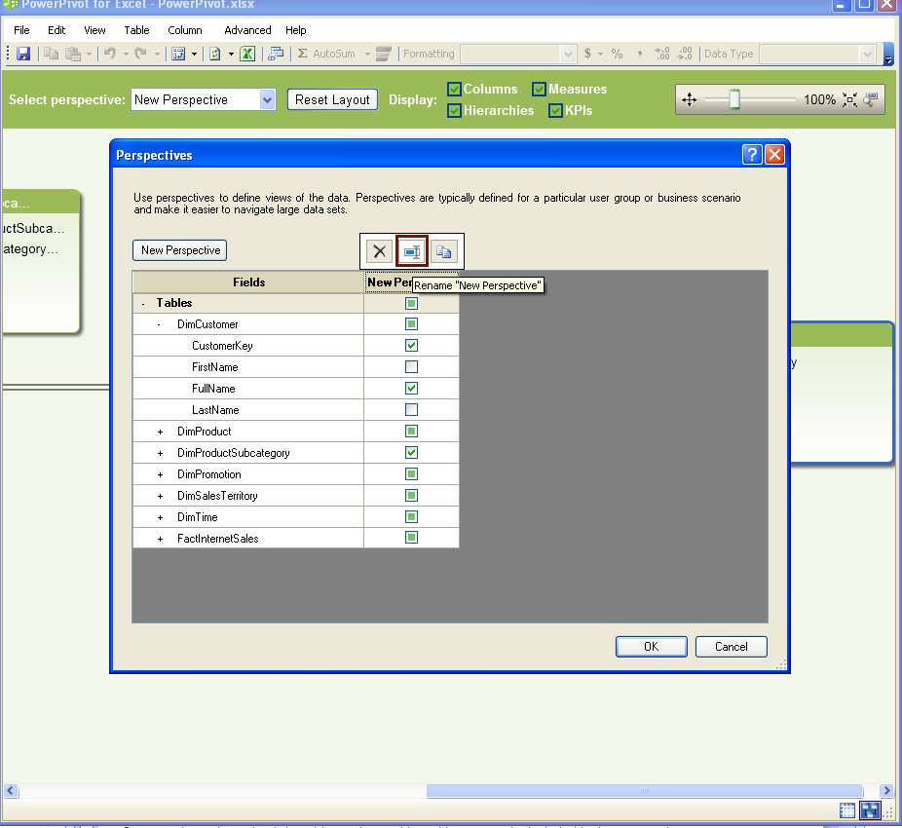Click the Copy perspective icon
The width and height of the screenshot is (902, 828).
[443, 251]
